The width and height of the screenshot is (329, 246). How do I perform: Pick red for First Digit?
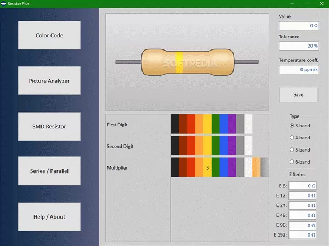tap(191, 124)
